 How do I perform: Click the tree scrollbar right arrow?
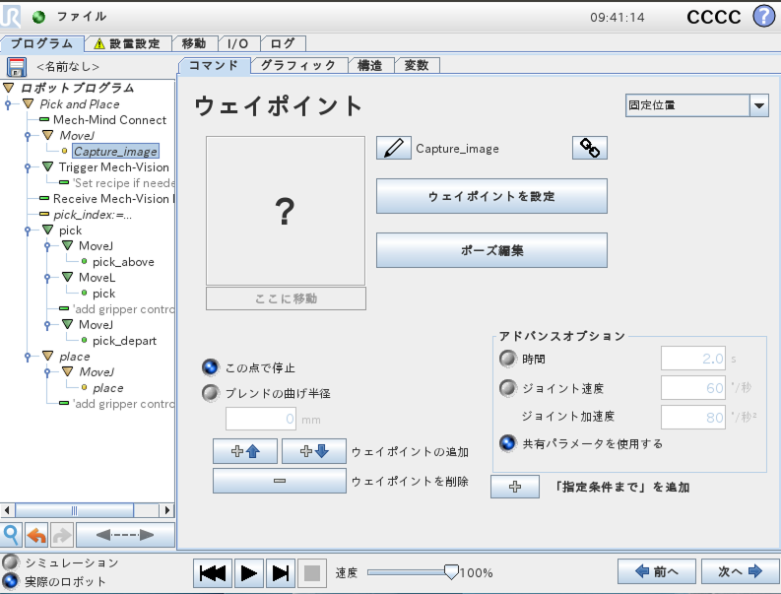coord(166,510)
